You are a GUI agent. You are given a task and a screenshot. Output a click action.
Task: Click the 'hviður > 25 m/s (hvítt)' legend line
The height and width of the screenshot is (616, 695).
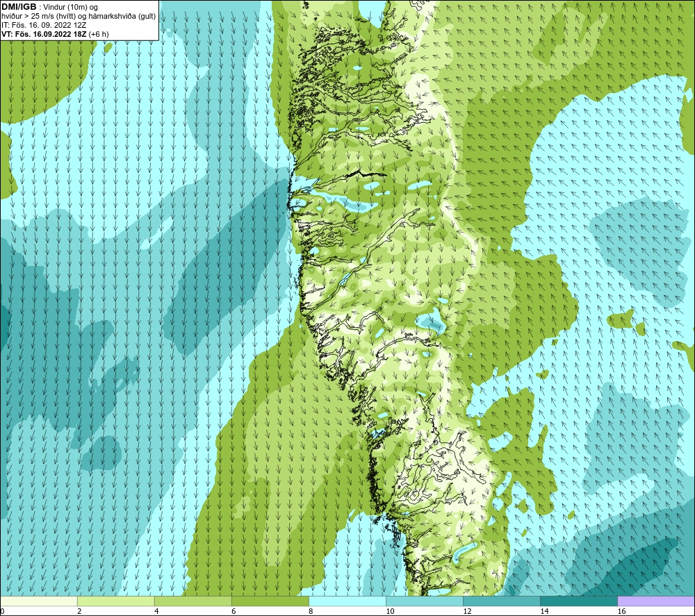79,17
